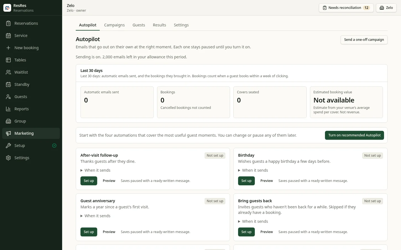This screenshot has width=401, height=250.
Task: Preview the Bring guests back email
Action: pyautogui.click(x=266, y=232)
